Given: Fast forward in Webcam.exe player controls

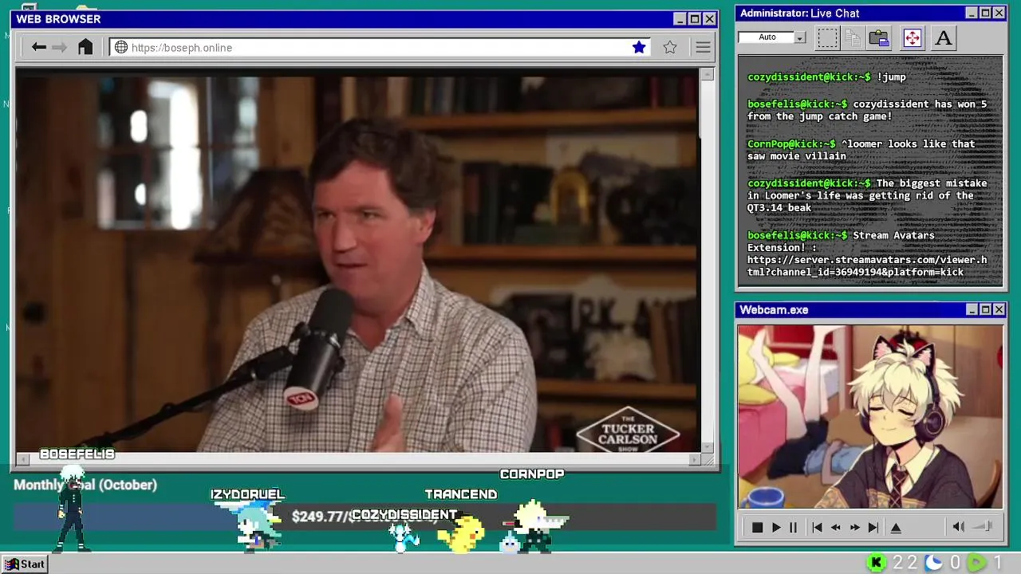Looking at the screenshot, I should pos(854,527).
